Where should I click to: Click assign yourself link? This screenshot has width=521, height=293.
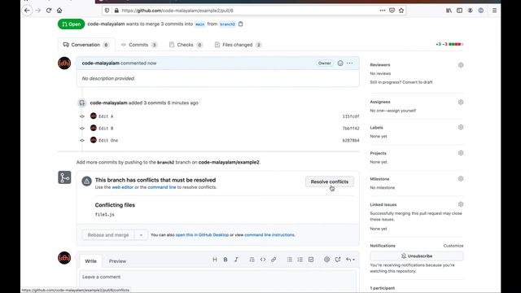tap(401, 111)
